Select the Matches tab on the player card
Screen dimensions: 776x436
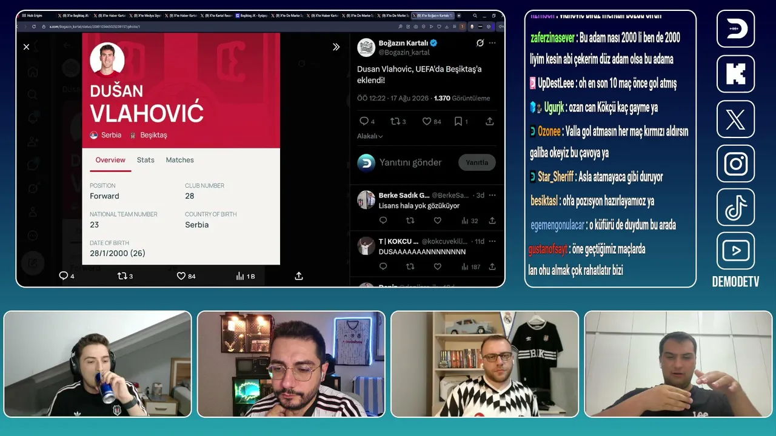(180, 160)
